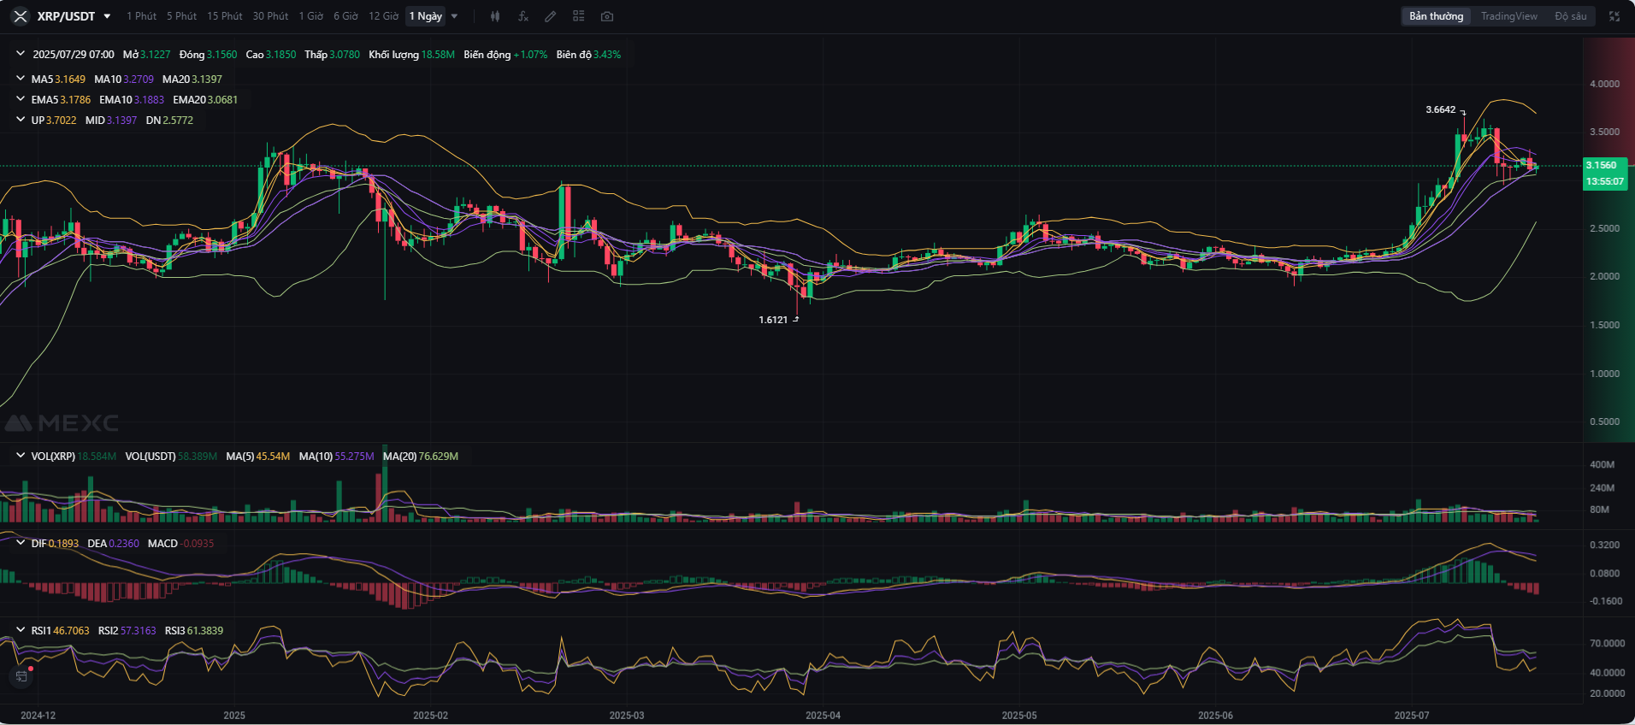Switch to TradingView chart view
This screenshot has height=725, width=1635.
click(1509, 16)
